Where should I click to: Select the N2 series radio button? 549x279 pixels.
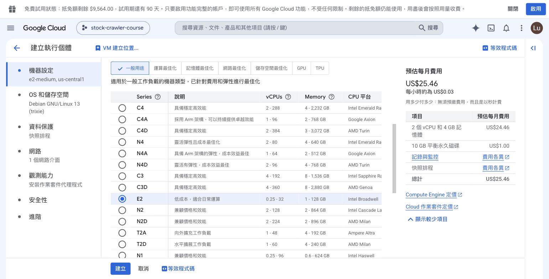122,210
